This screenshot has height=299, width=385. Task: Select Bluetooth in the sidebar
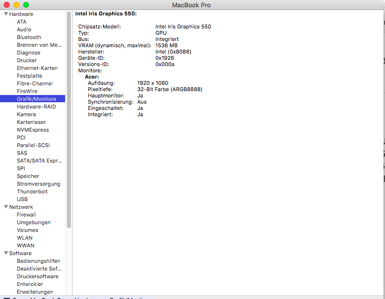[29, 37]
